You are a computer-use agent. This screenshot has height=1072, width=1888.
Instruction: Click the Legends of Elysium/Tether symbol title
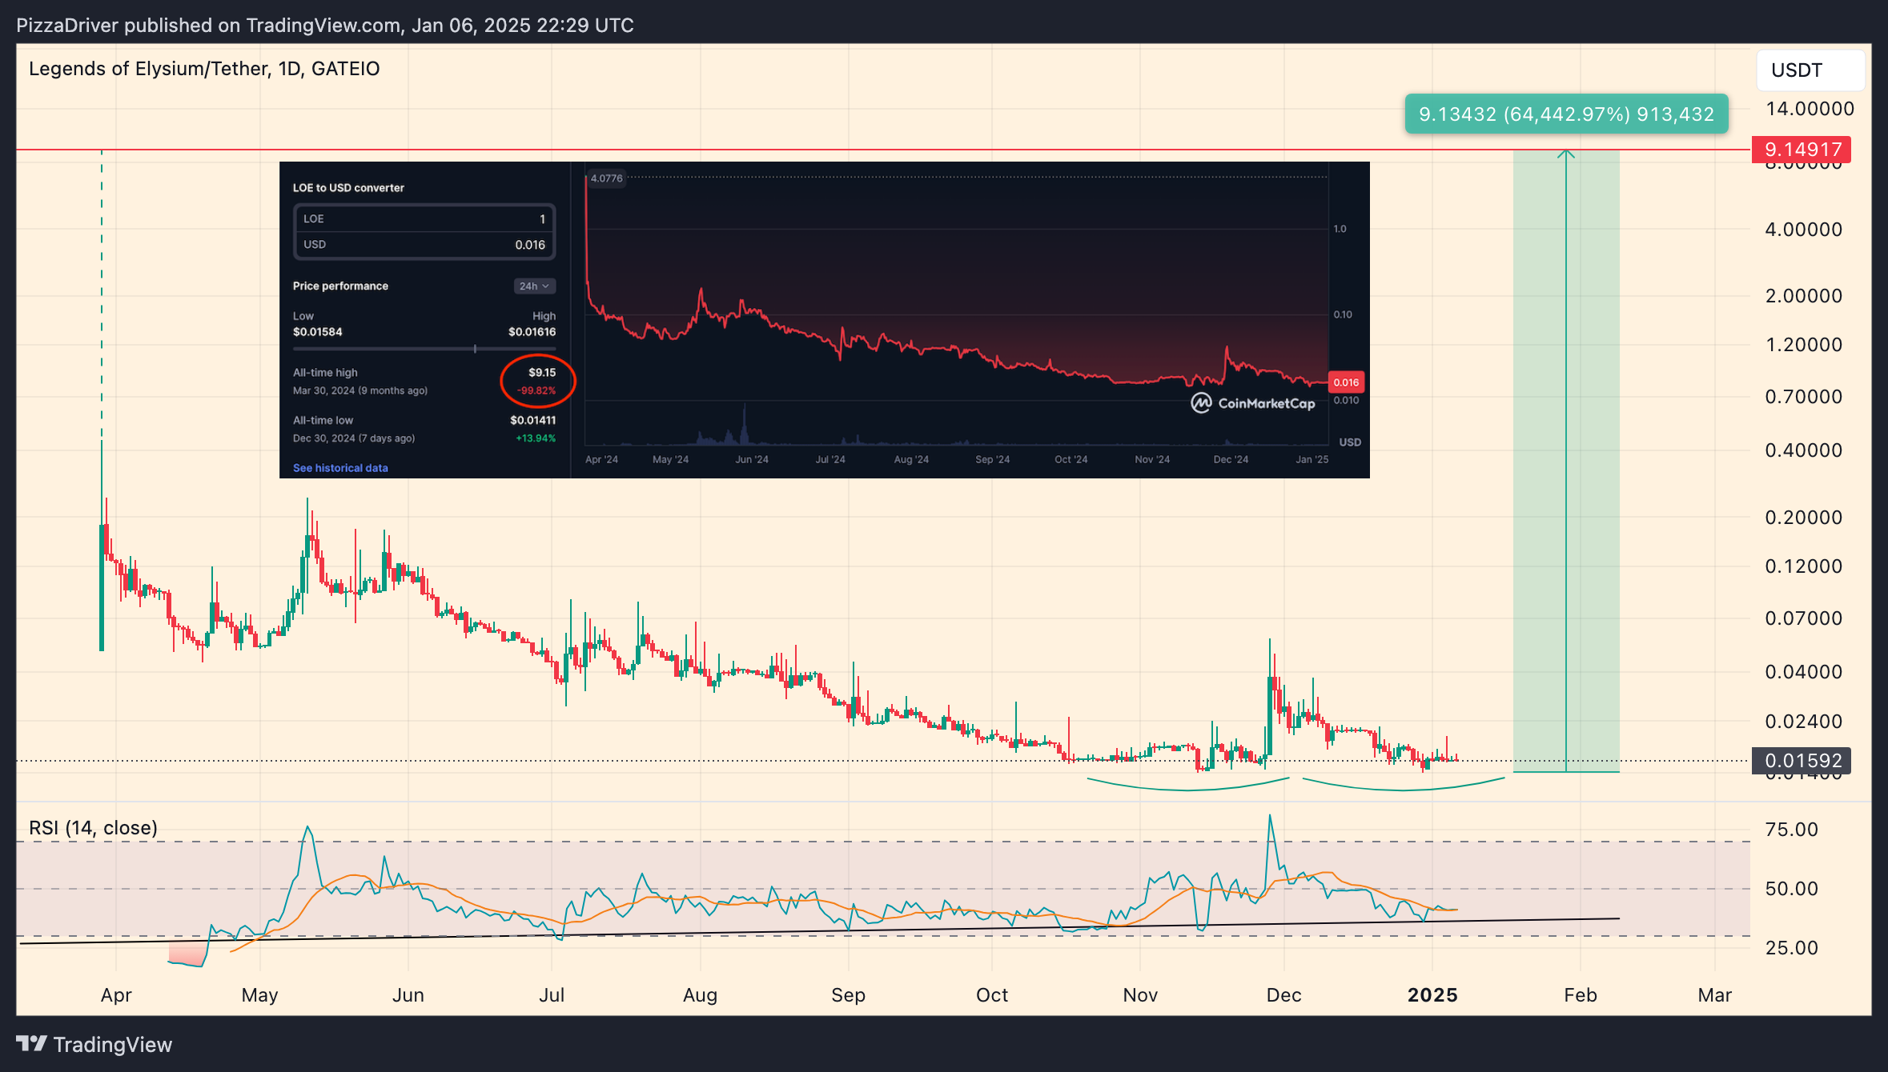click(204, 69)
